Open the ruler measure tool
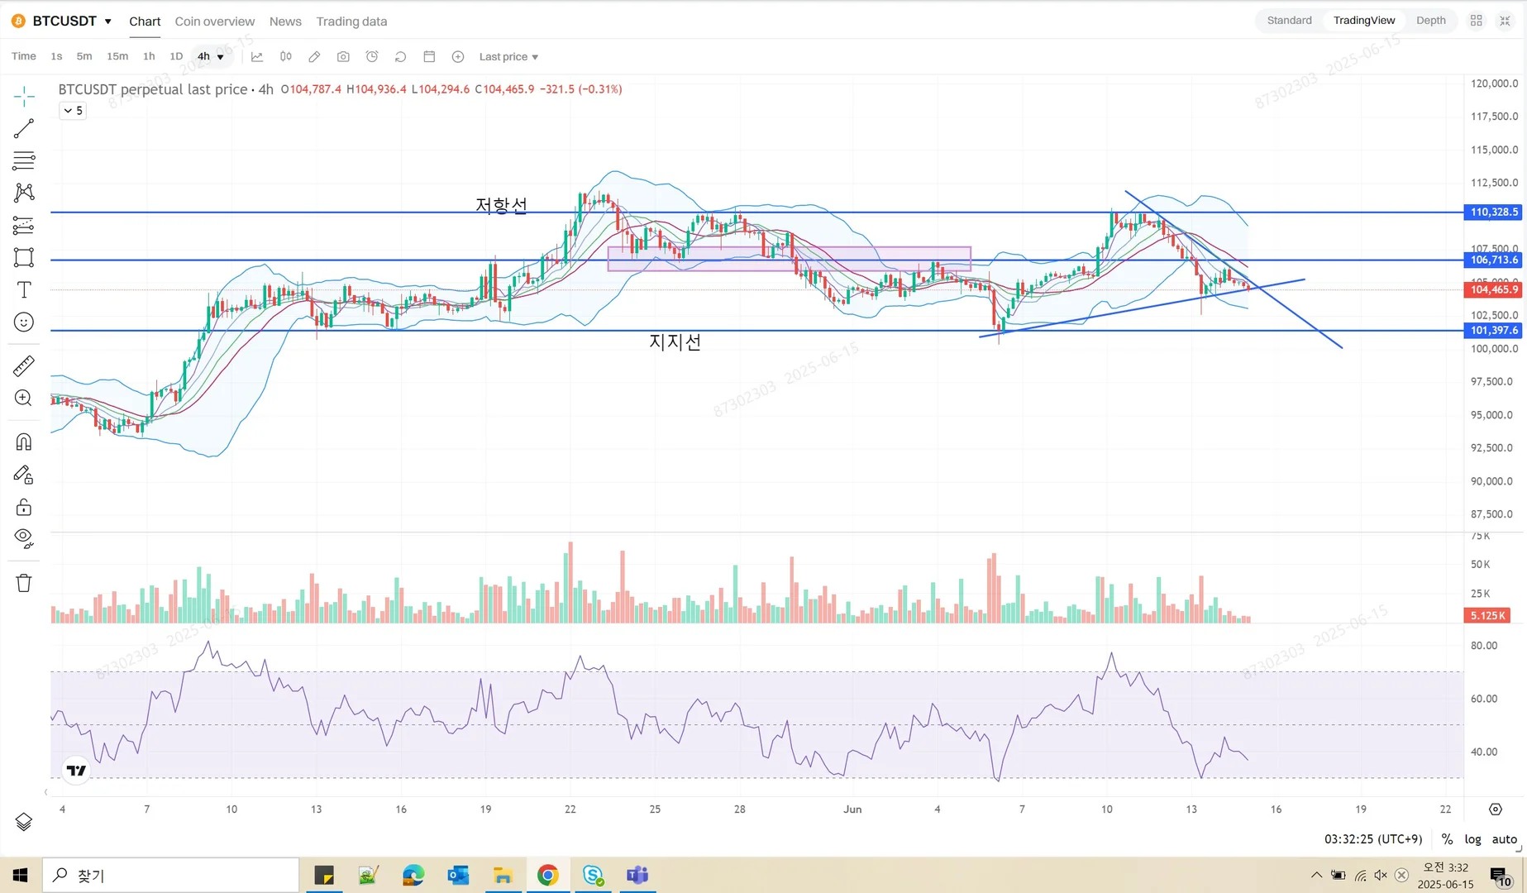The width and height of the screenshot is (1527, 893). click(x=24, y=365)
